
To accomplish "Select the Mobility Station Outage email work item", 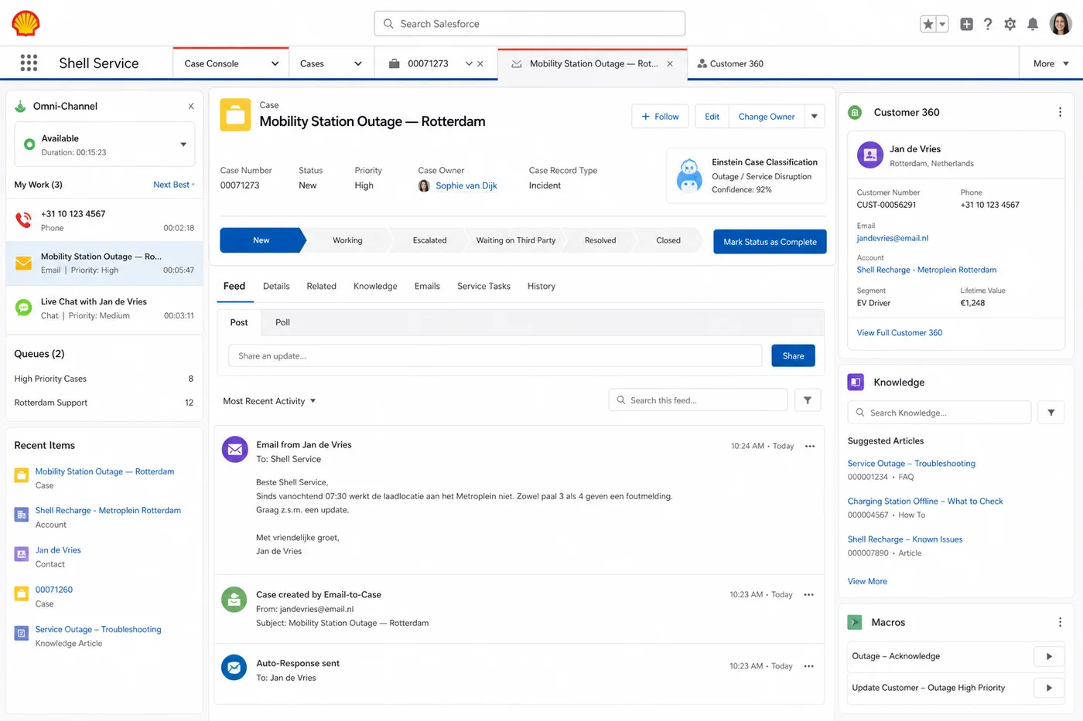I will [x=104, y=263].
